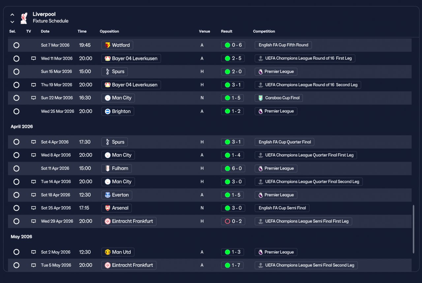Click TV icon for Frankfurt 5 May fixture
422x283 pixels.
pos(33,265)
